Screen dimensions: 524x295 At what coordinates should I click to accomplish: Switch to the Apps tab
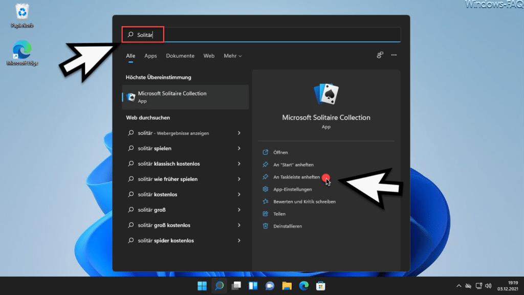click(150, 56)
